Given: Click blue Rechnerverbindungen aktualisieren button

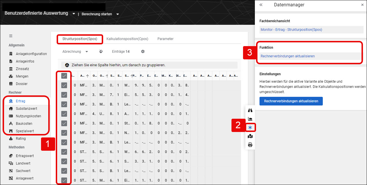Looking at the screenshot, I should pos(291,101).
